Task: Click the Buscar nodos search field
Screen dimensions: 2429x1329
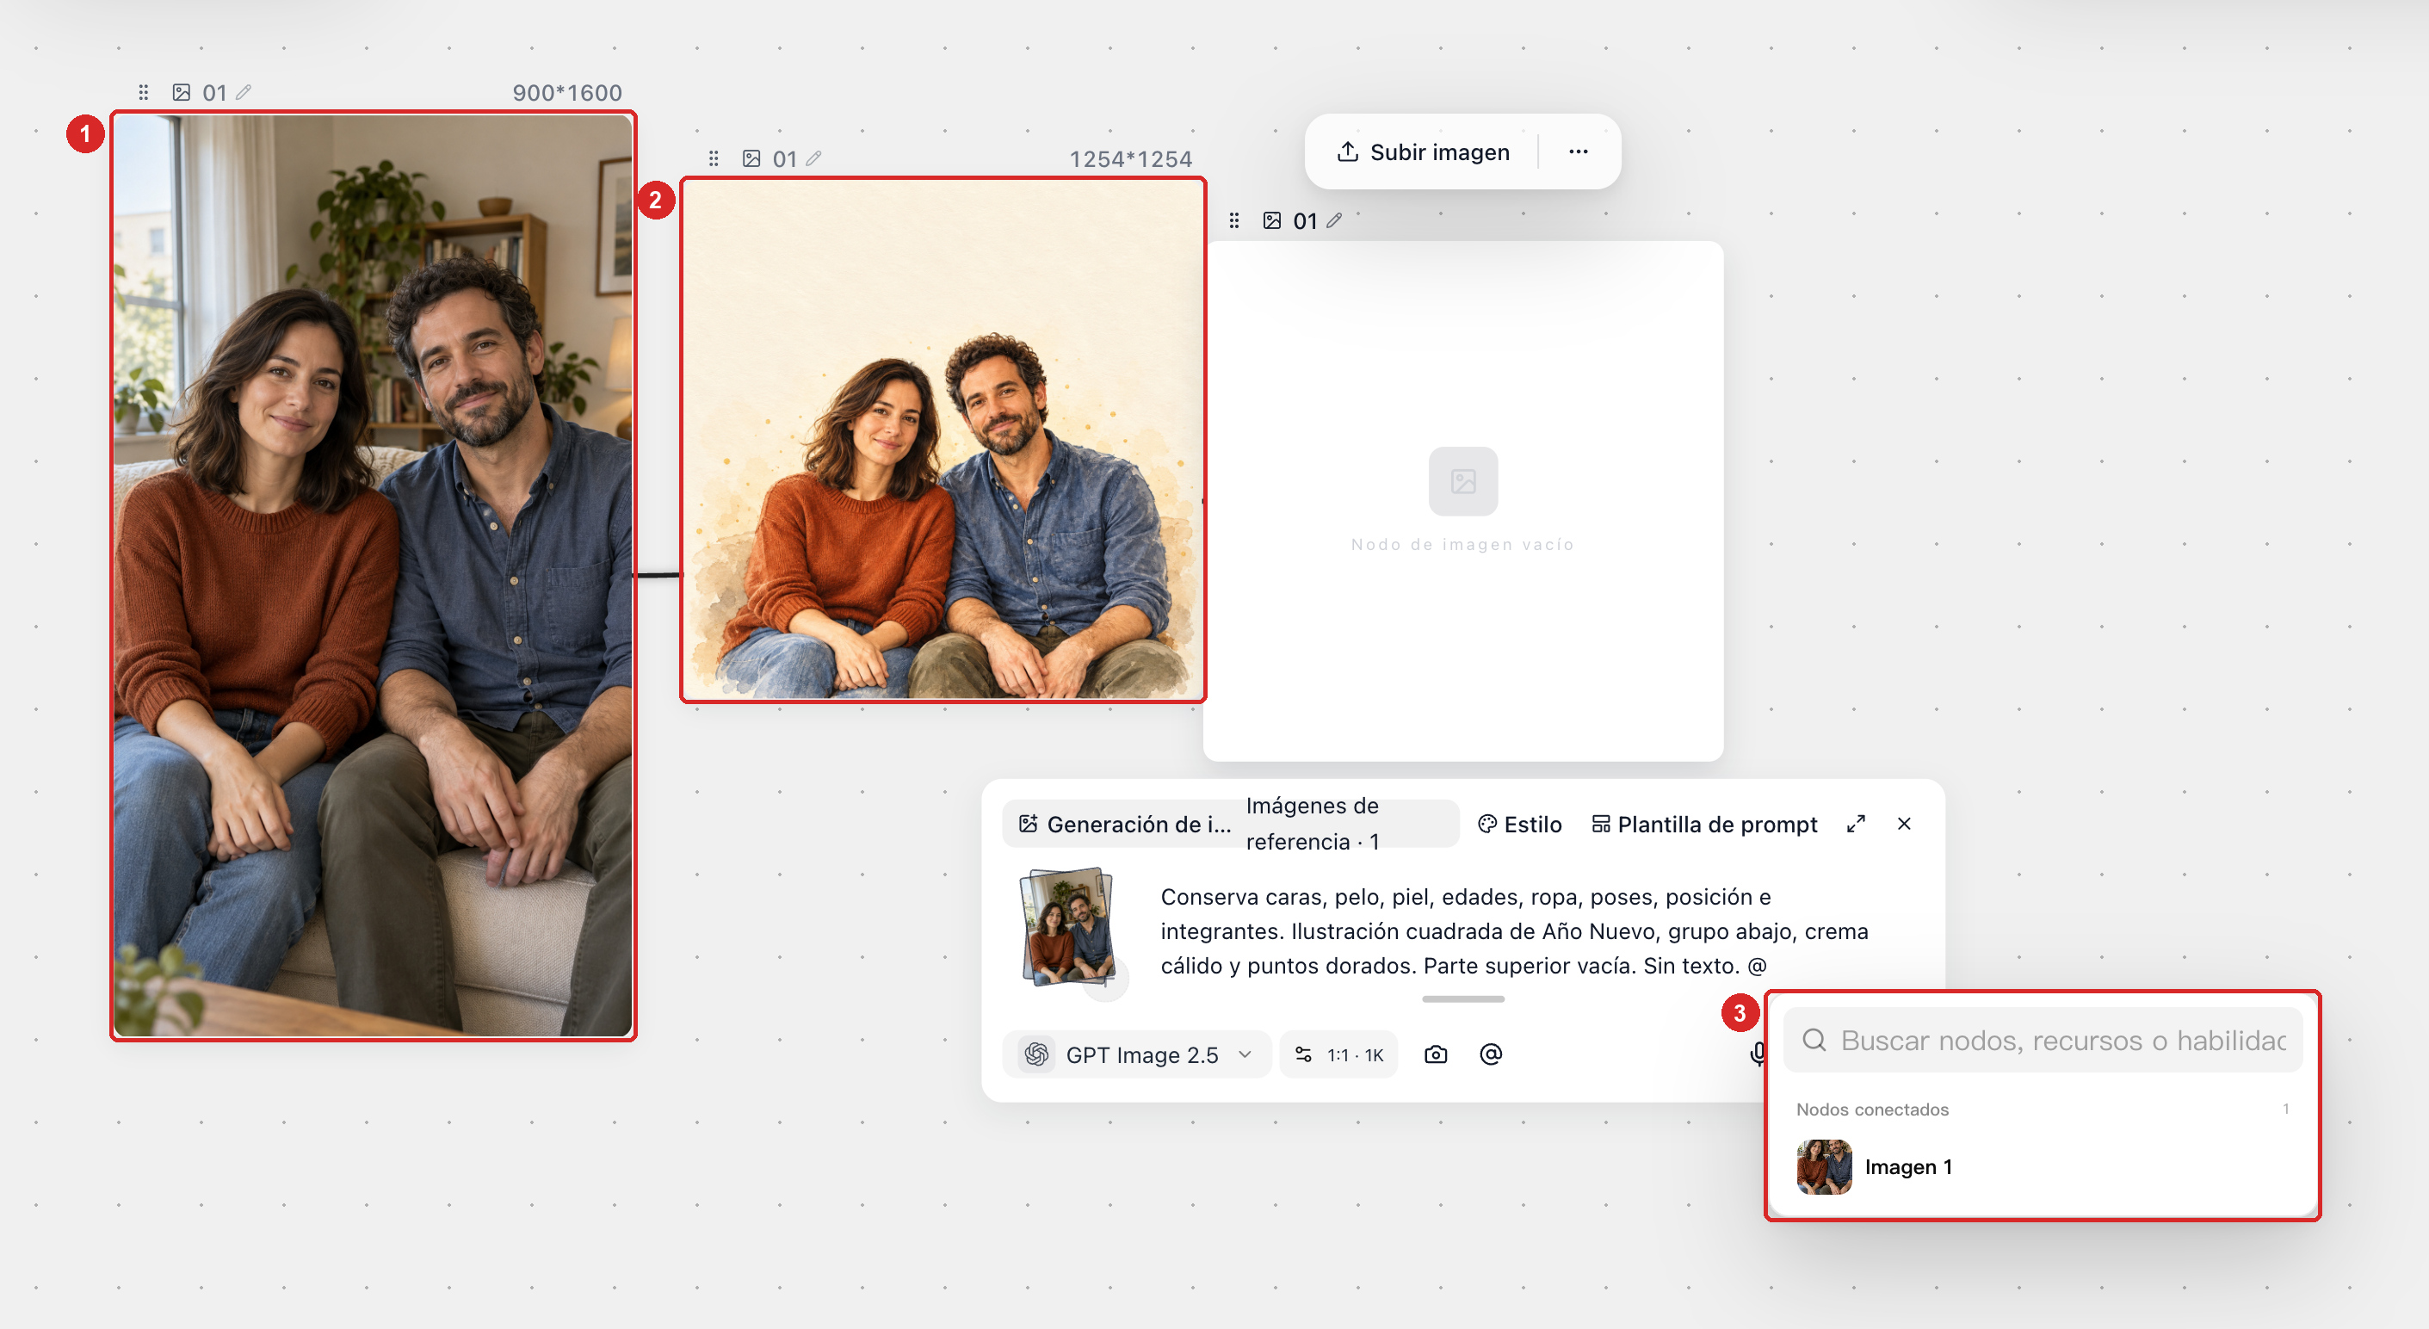Action: pos(2043,1041)
